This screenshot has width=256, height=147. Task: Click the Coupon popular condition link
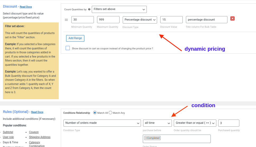(34, 132)
